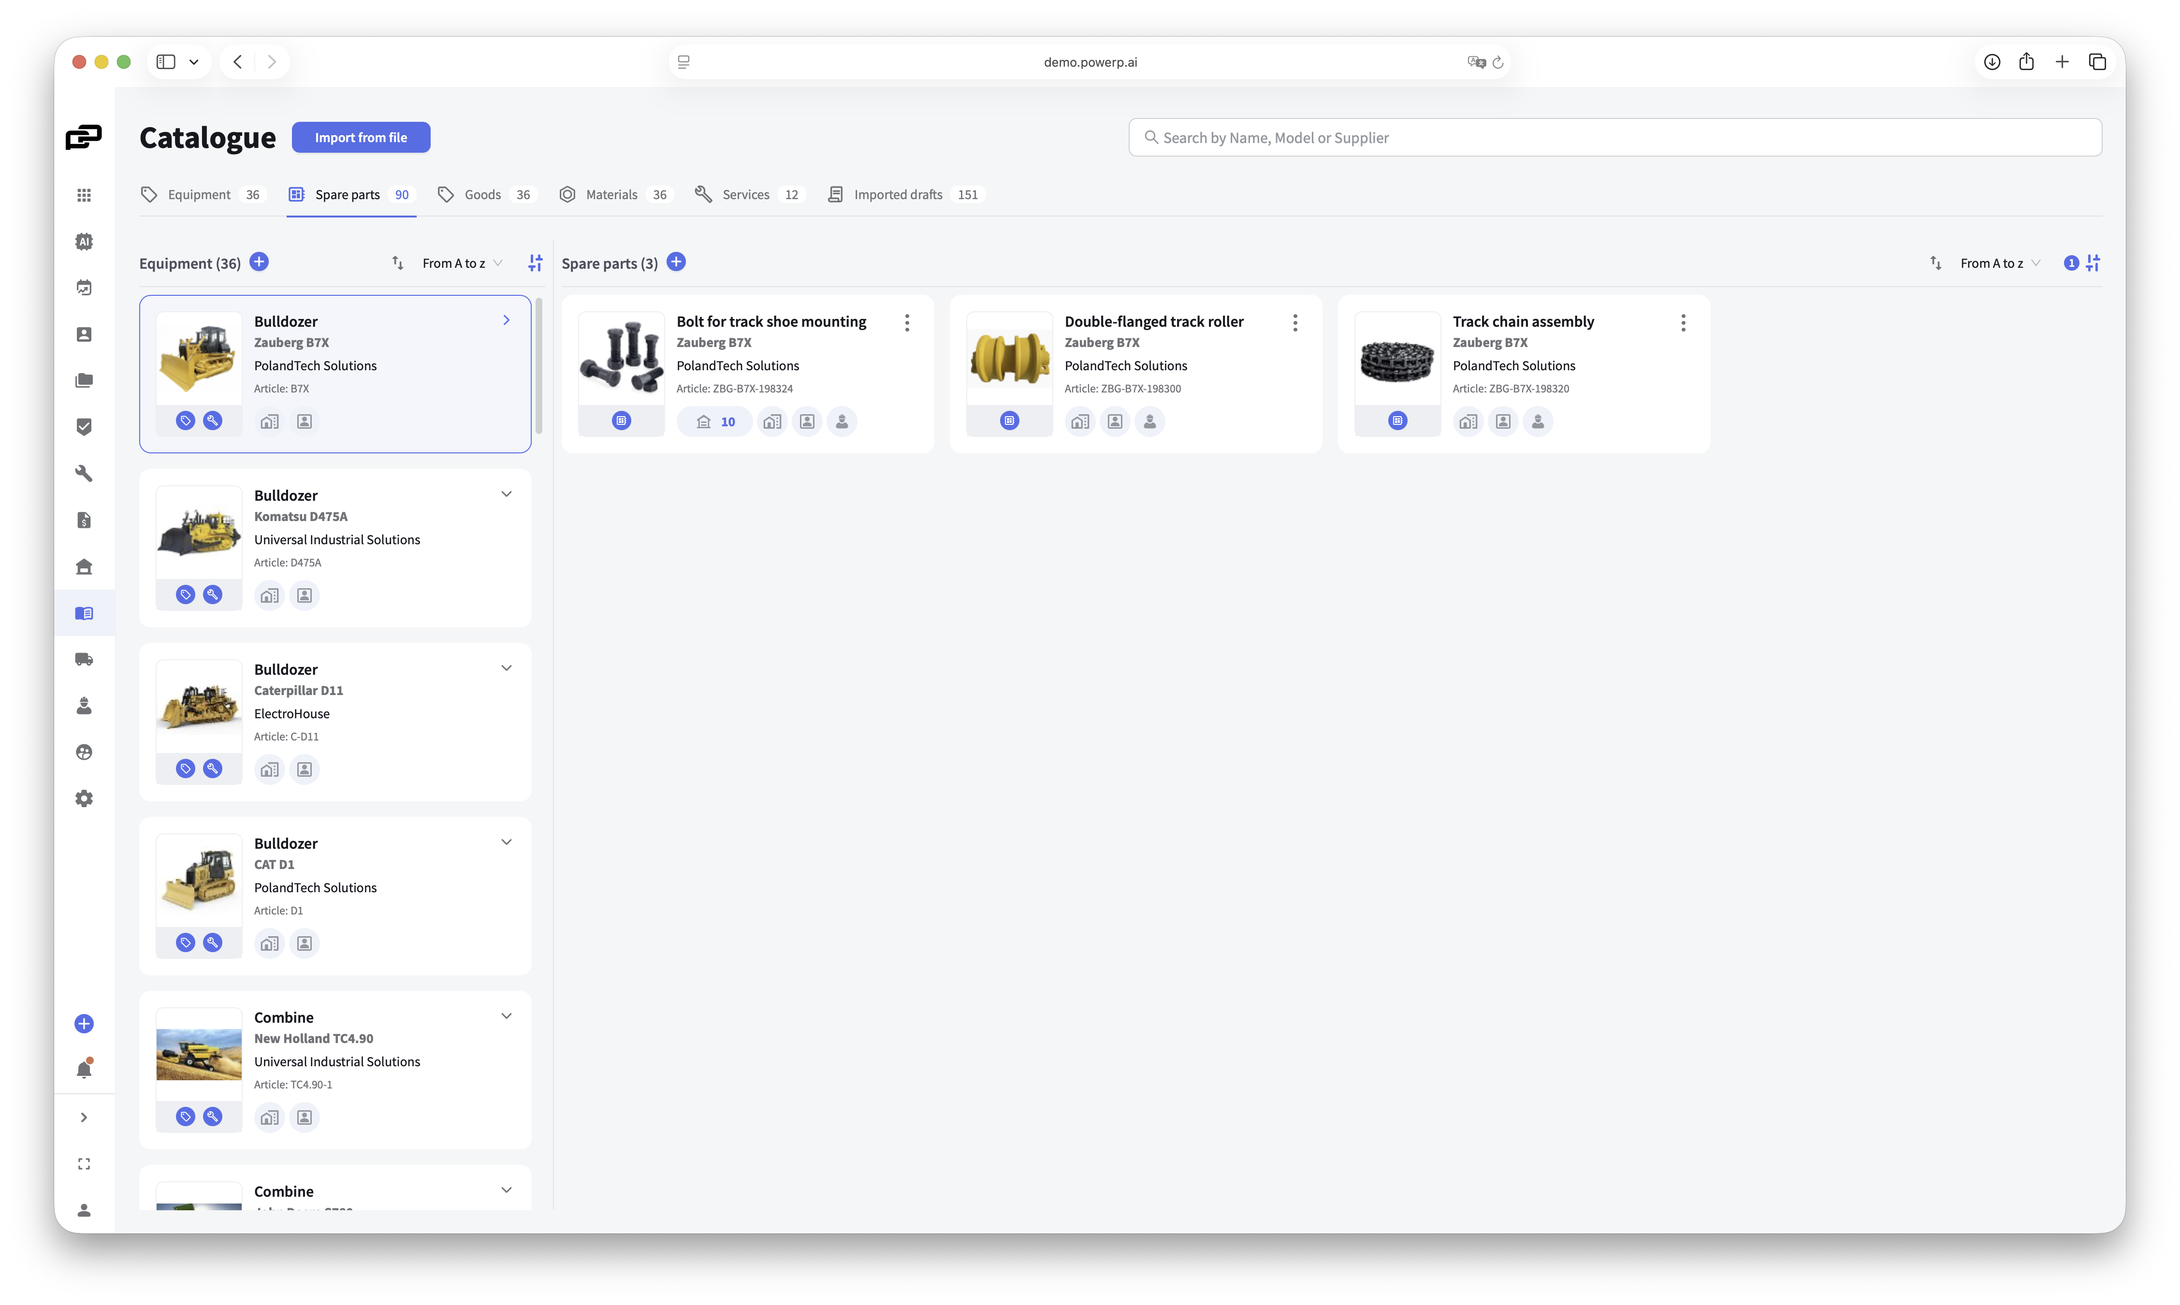Click stock count 10 on Bolt card
Screen dimensions: 2180x1305
coord(715,422)
